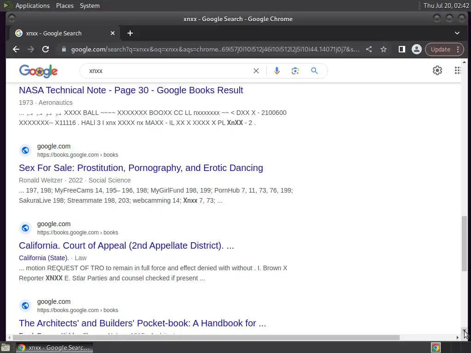This screenshot has width=471, height=353.
Task: Go back to the previous page
Action: click(16, 49)
